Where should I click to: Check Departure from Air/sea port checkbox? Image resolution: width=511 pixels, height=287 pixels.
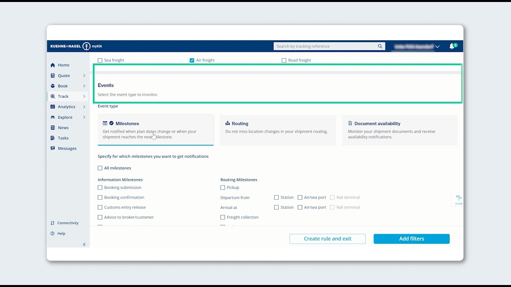click(300, 197)
